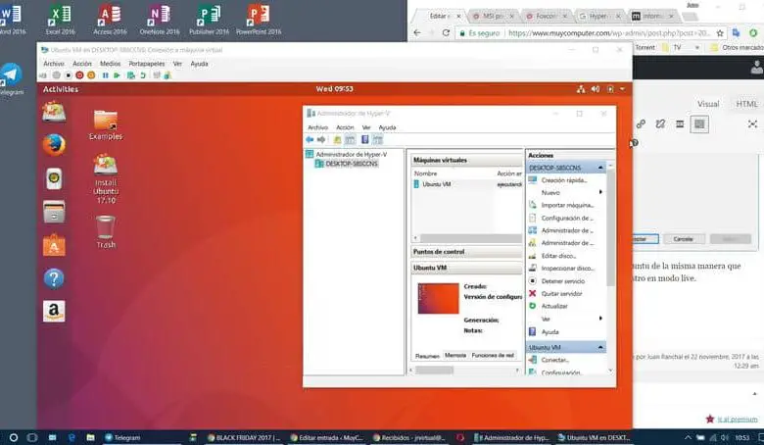Click the help book icon in Hyper-V Manager toolbar
This screenshot has height=445, width=764.
(x=365, y=140)
